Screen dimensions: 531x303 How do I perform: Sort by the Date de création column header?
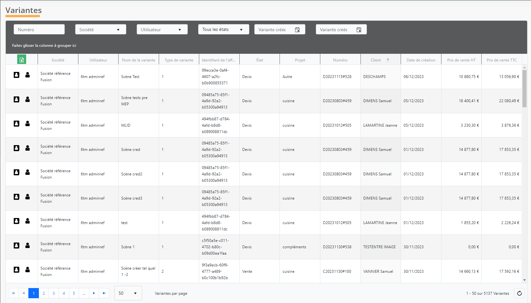pyautogui.click(x=421, y=60)
